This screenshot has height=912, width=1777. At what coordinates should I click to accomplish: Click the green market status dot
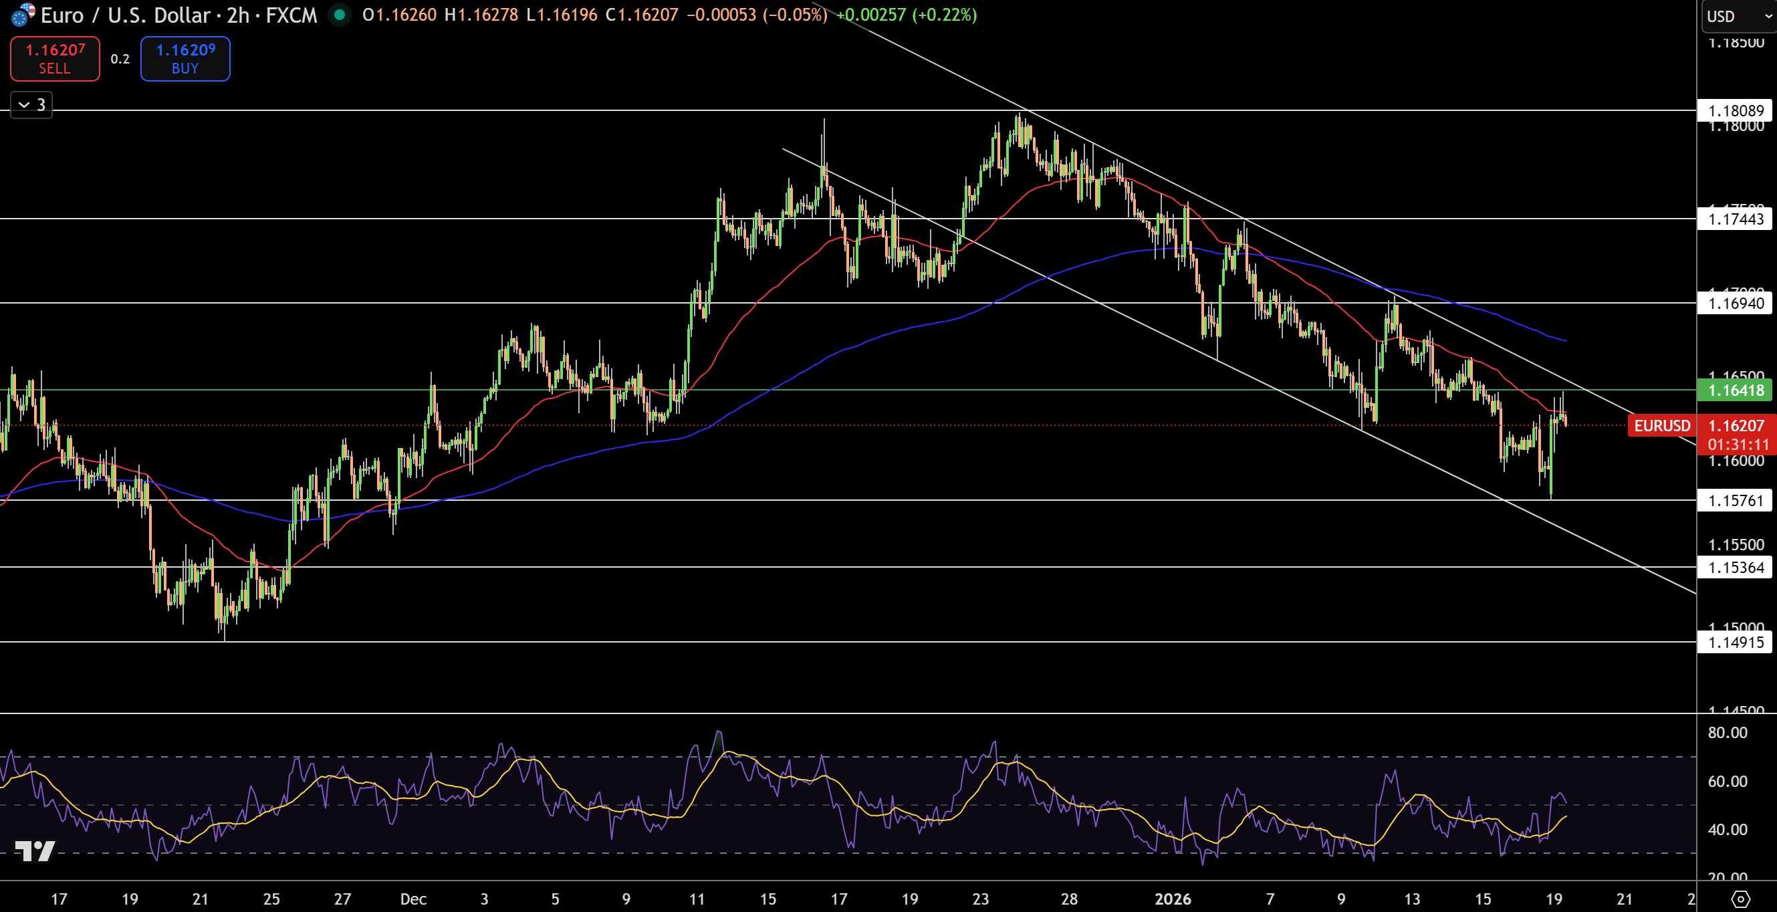(339, 15)
